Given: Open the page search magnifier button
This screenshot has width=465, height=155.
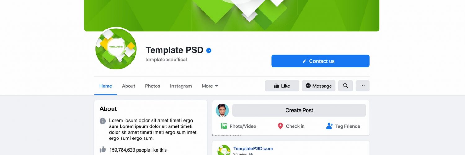Looking at the screenshot, I should (x=345, y=86).
